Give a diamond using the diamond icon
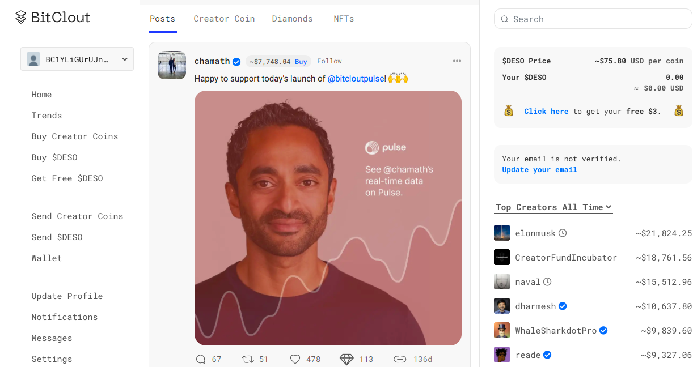 (x=346, y=359)
